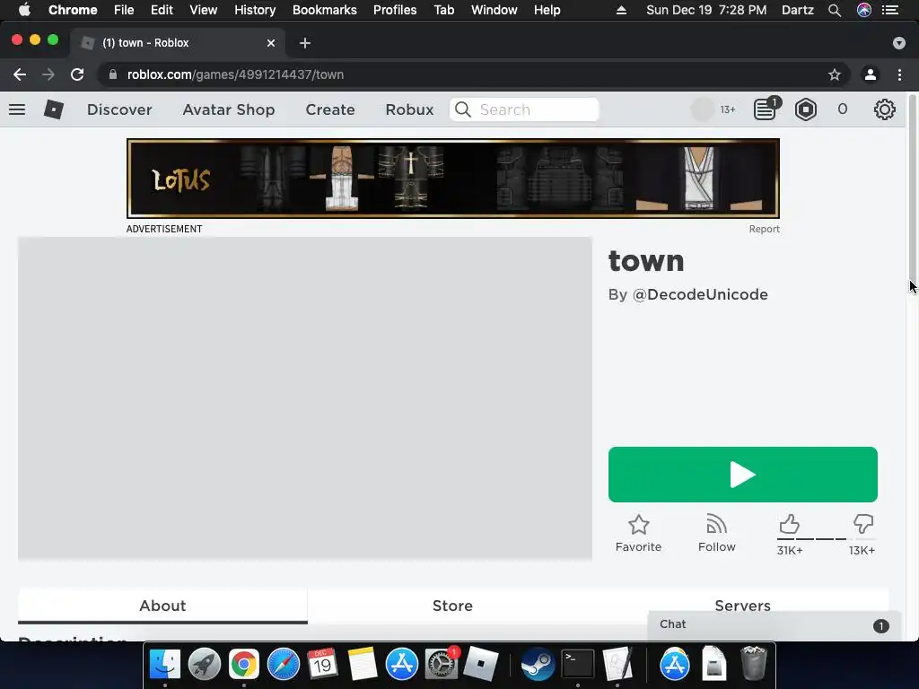Open the Roblox settings gear
The height and width of the screenshot is (689, 919).
(x=884, y=109)
